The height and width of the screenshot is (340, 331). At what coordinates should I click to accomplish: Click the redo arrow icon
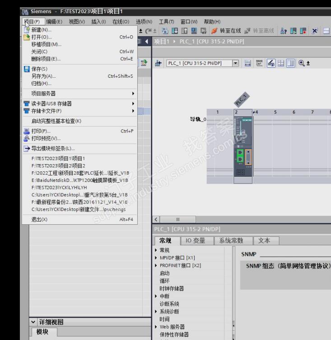click(149, 31)
